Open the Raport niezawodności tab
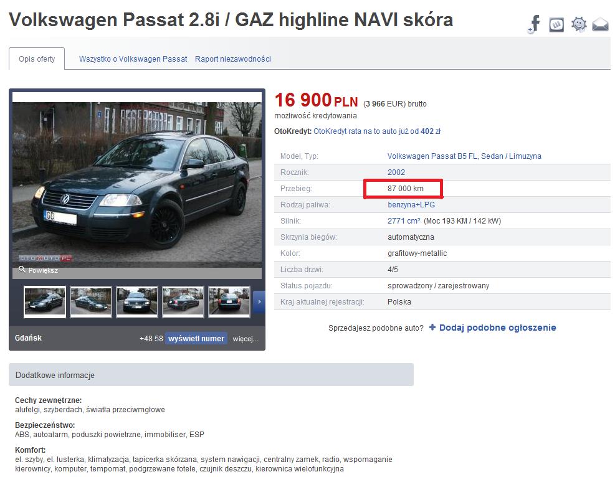 (x=233, y=59)
